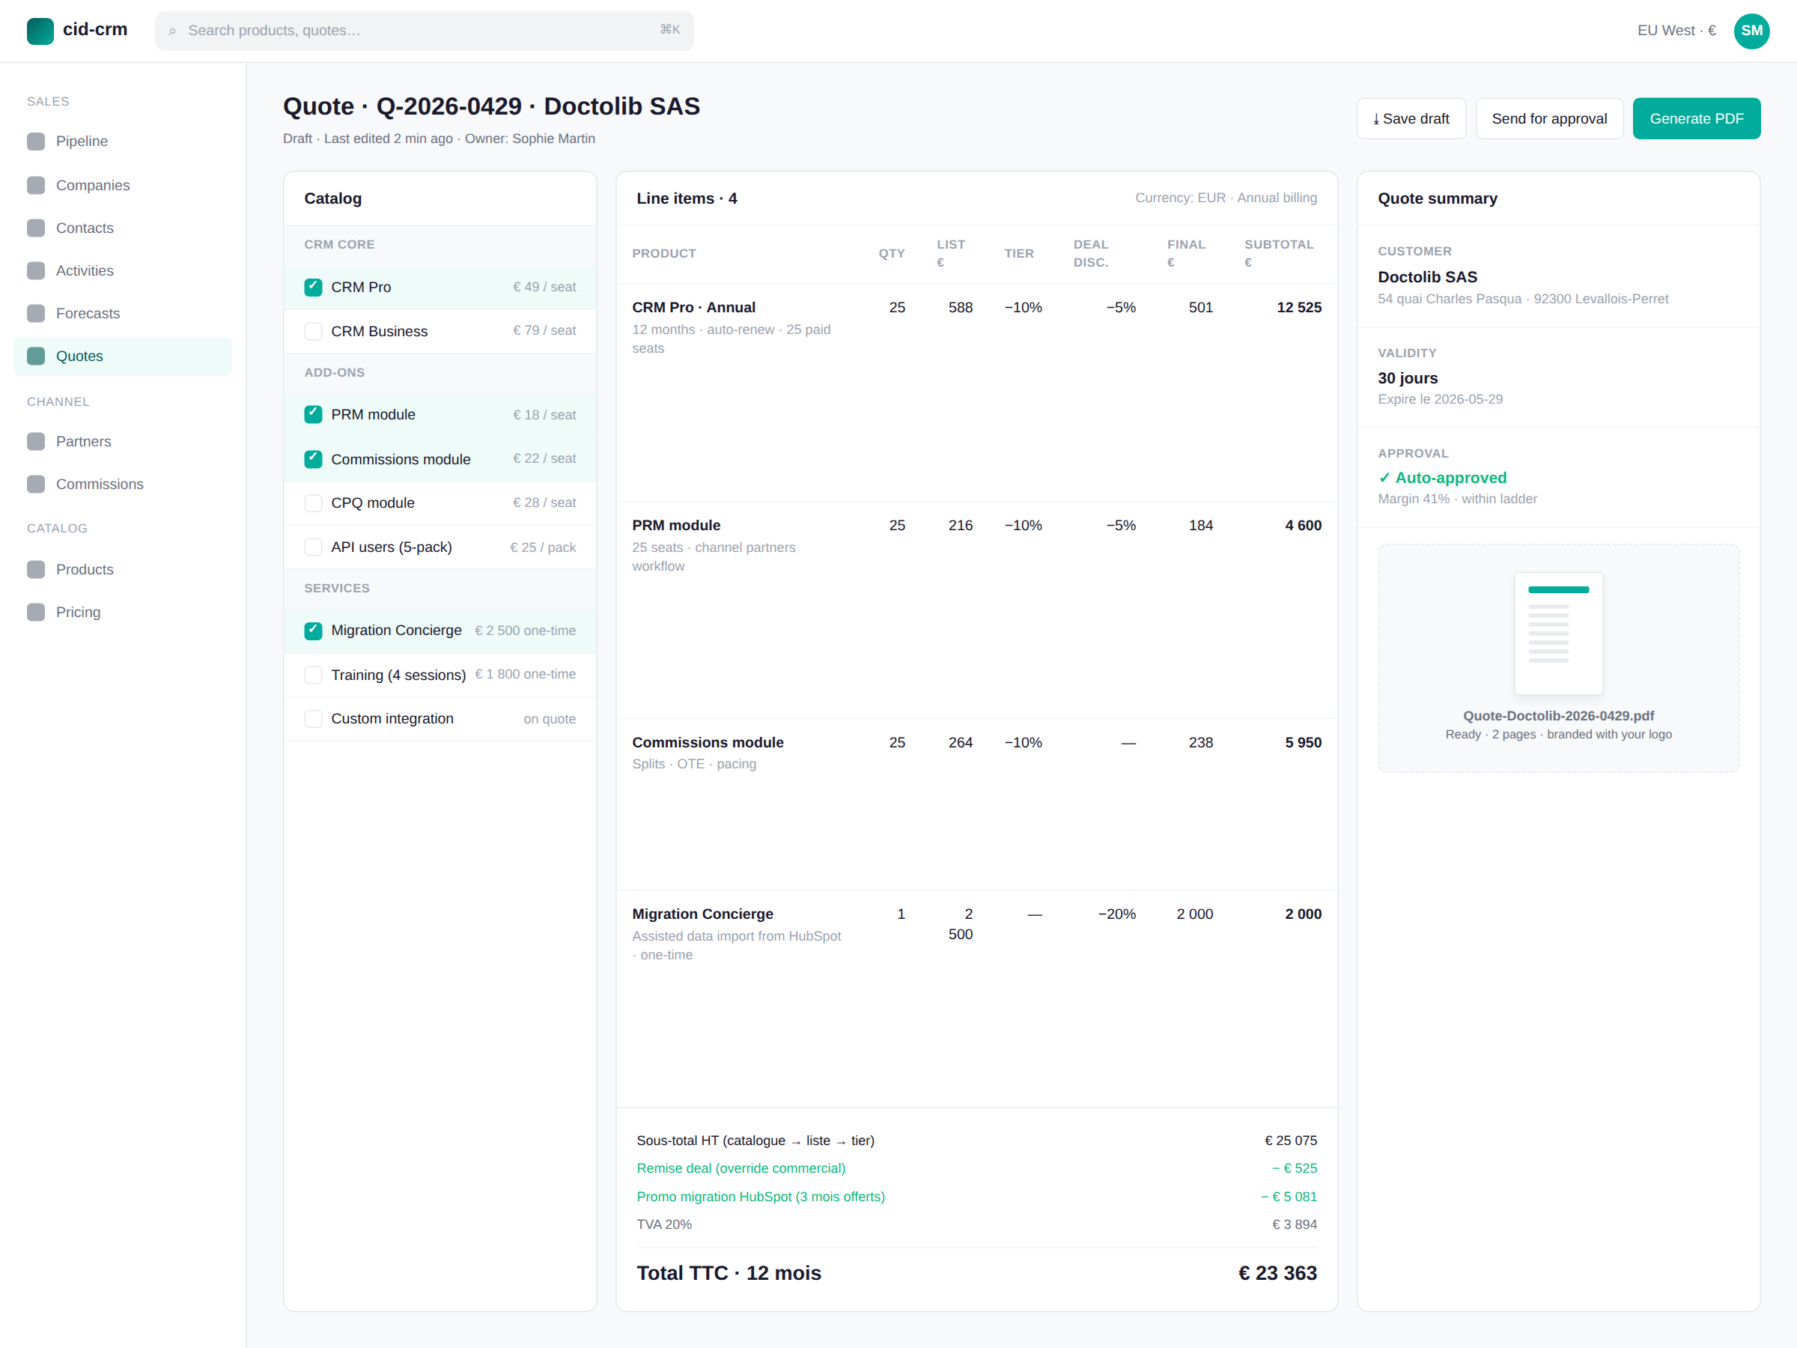Viewport: 1797px width, 1348px height.
Task: Click the Contacts sidebar icon
Action: tap(36, 228)
